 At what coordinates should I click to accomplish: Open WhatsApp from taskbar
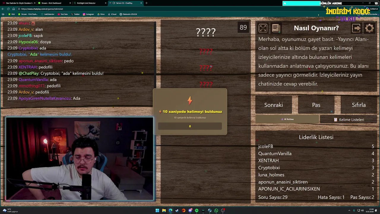click(216, 210)
